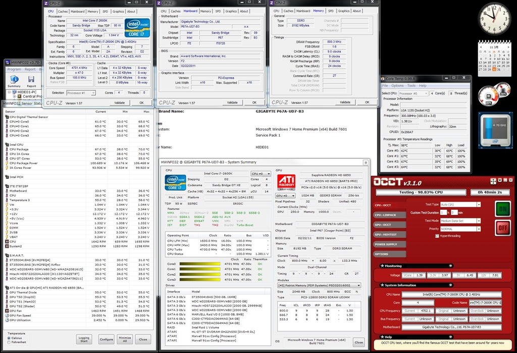Click the Core0 yellow clock bar
This screenshot has width=517, height=353.
[199, 264]
